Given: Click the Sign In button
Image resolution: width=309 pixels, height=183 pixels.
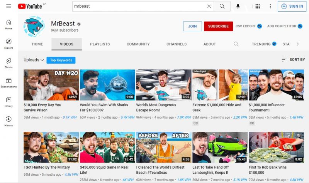Looking at the screenshot, I should [292, 6].
